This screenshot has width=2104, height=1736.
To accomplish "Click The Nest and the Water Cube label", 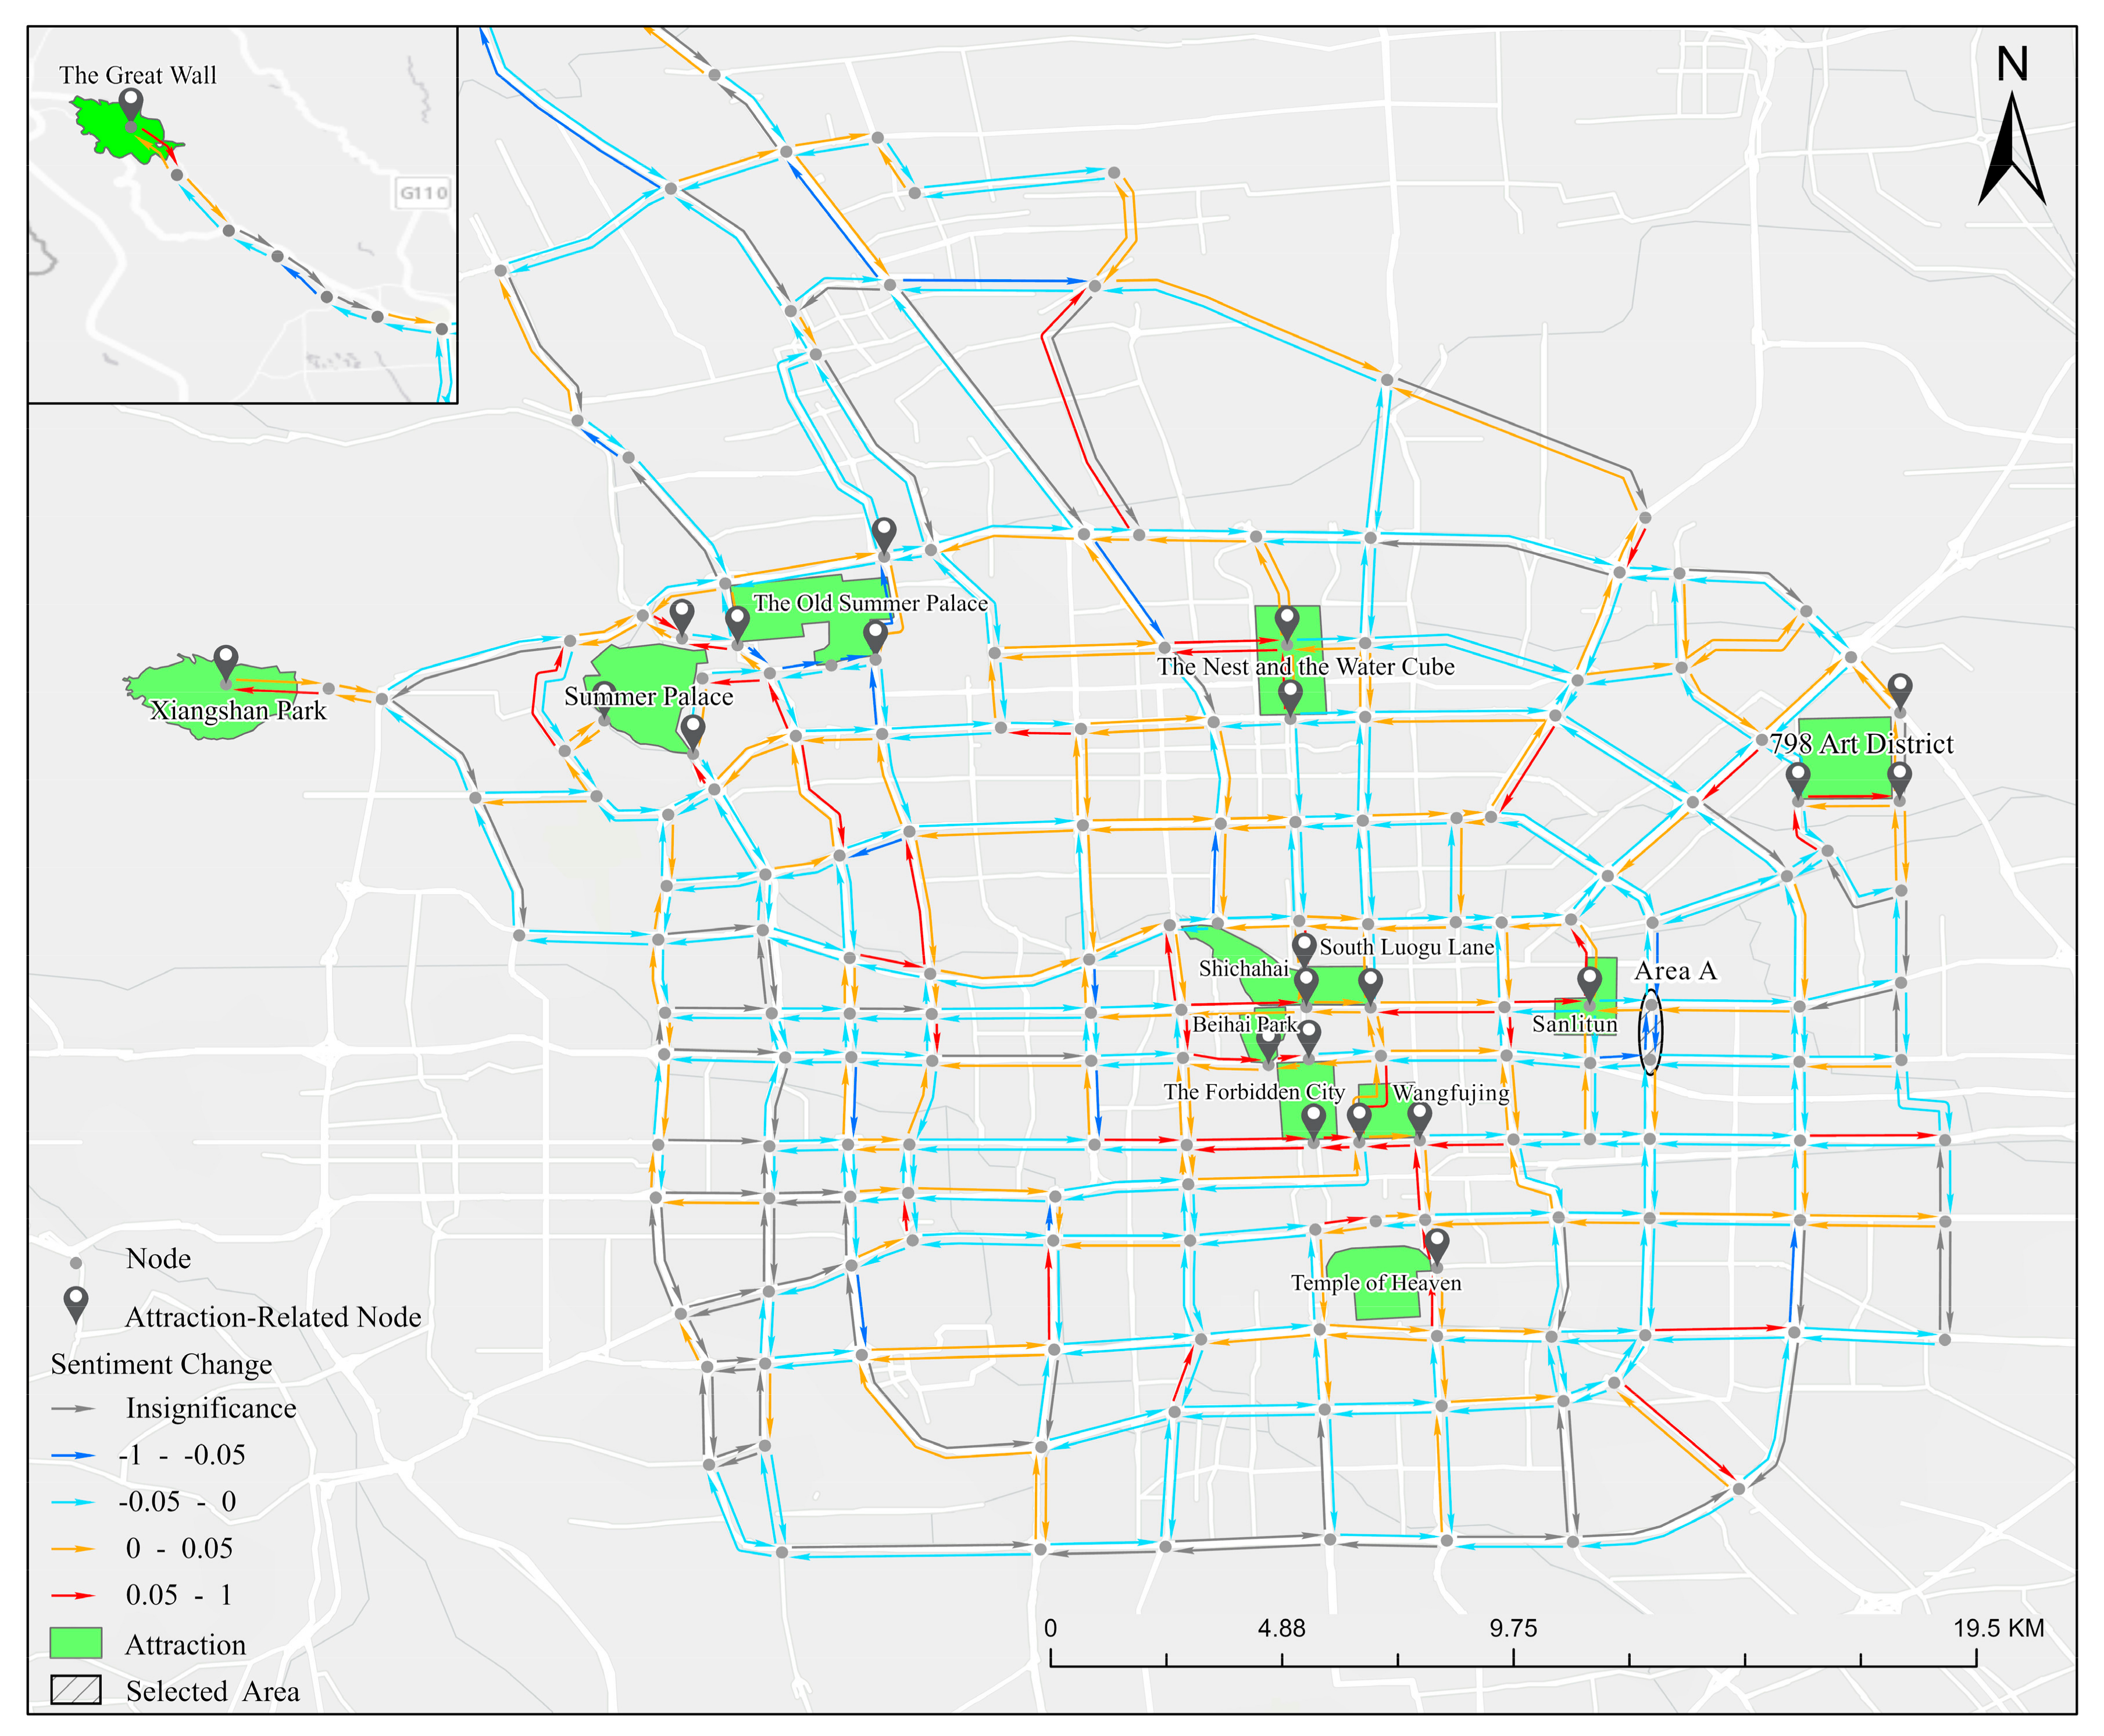I will (x=1305, y=667).
